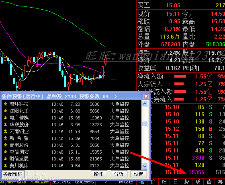The width and height of the screenshot is (225, 185).
Task: Click the 关闭预警 button
Action: tap(12, 174)
